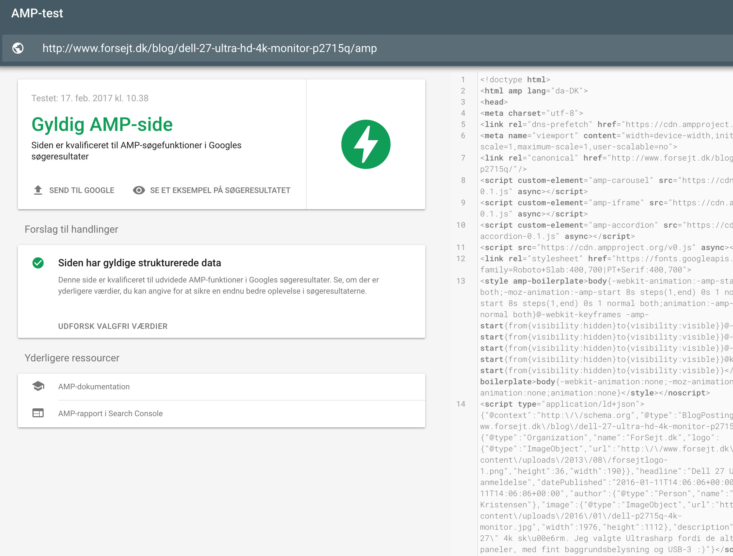Select code line number 1
Viewport: 733px width, 556px height.
(x=463, y=79)
